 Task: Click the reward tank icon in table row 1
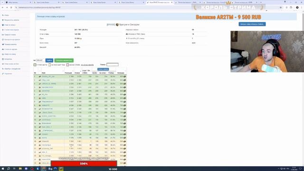coord(124,76)
